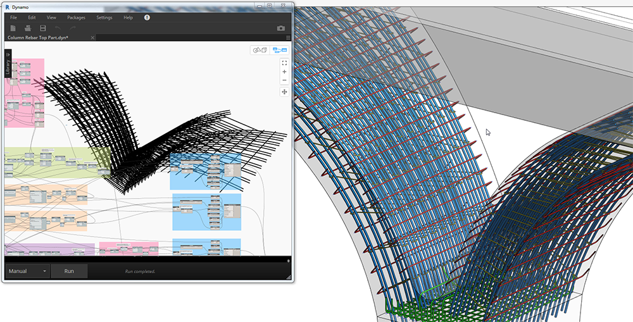
Task: Open the Edit menu
Action: pos(32,17)
